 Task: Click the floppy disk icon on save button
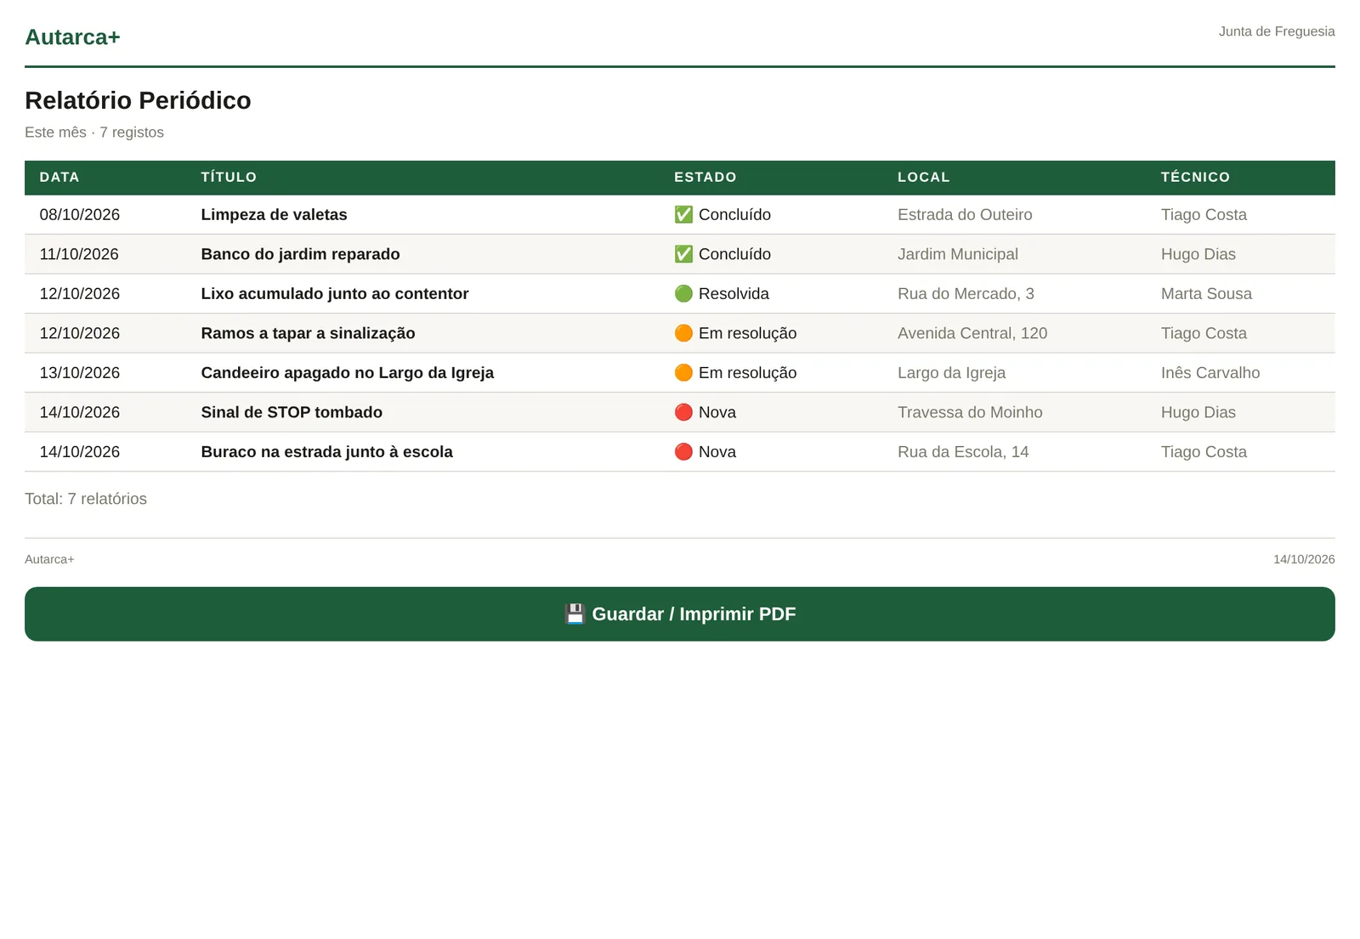point(575,614)
